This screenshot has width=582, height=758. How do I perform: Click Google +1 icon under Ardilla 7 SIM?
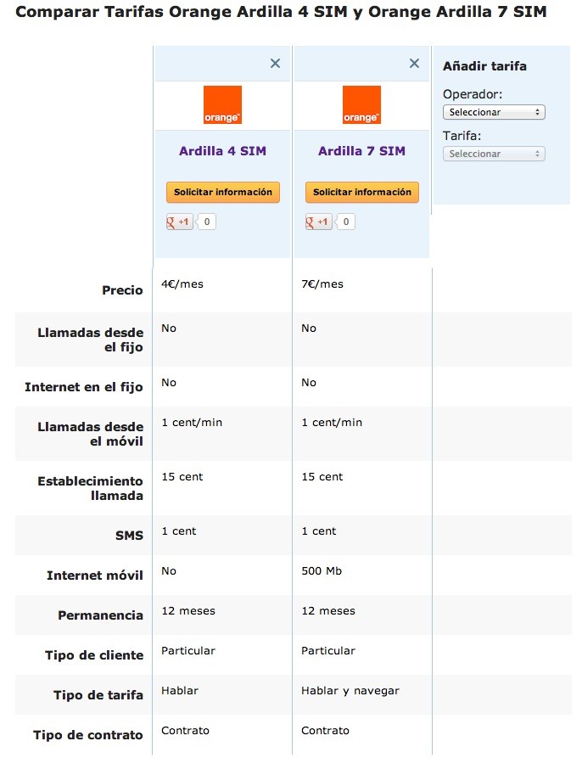point(319,222)
